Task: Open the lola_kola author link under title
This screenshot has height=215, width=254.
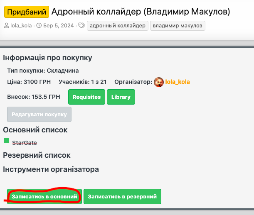Action: tap(21, 26)
